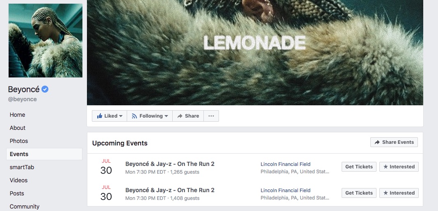The width and height of the screenshot is (438, 211).
Task: Open the Following dropdown menu
Action: coord(150,116)
